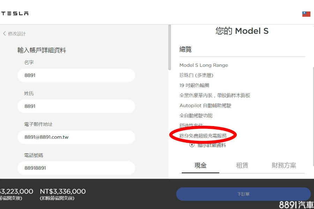314x209 pixels.
Task: Open the 財務方案 tab
Action: click(284, 165)
